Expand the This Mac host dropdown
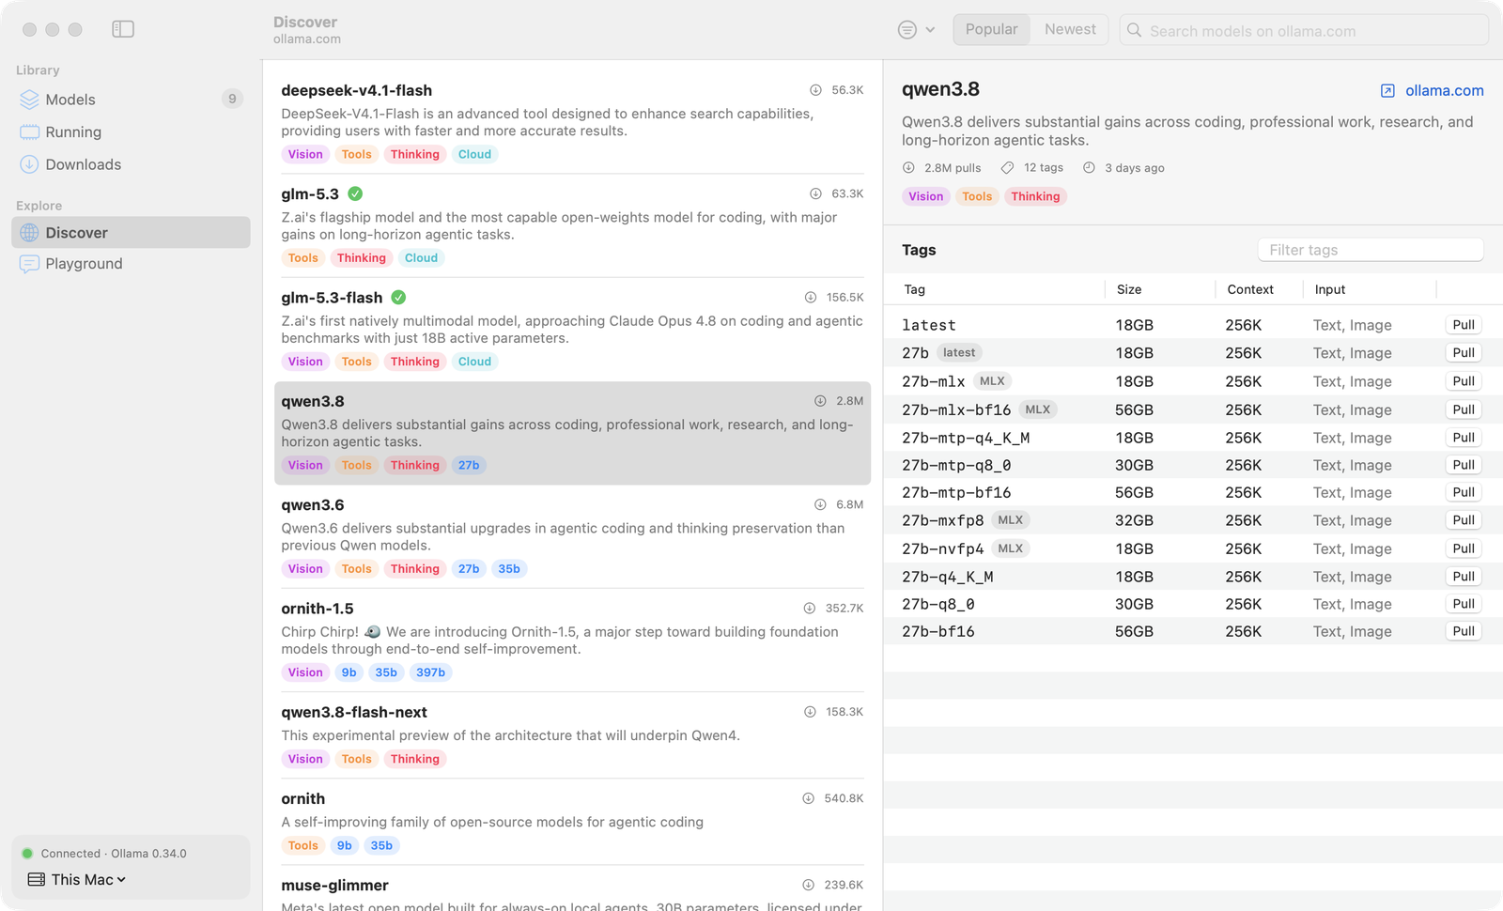 (x=77, y=880)
